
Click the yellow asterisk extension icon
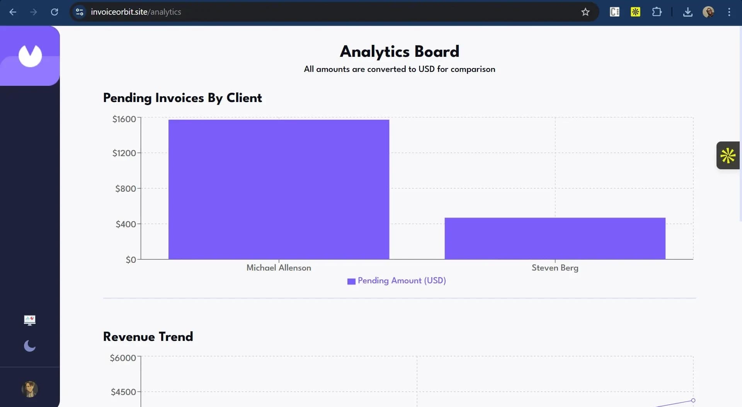[635, 12]
